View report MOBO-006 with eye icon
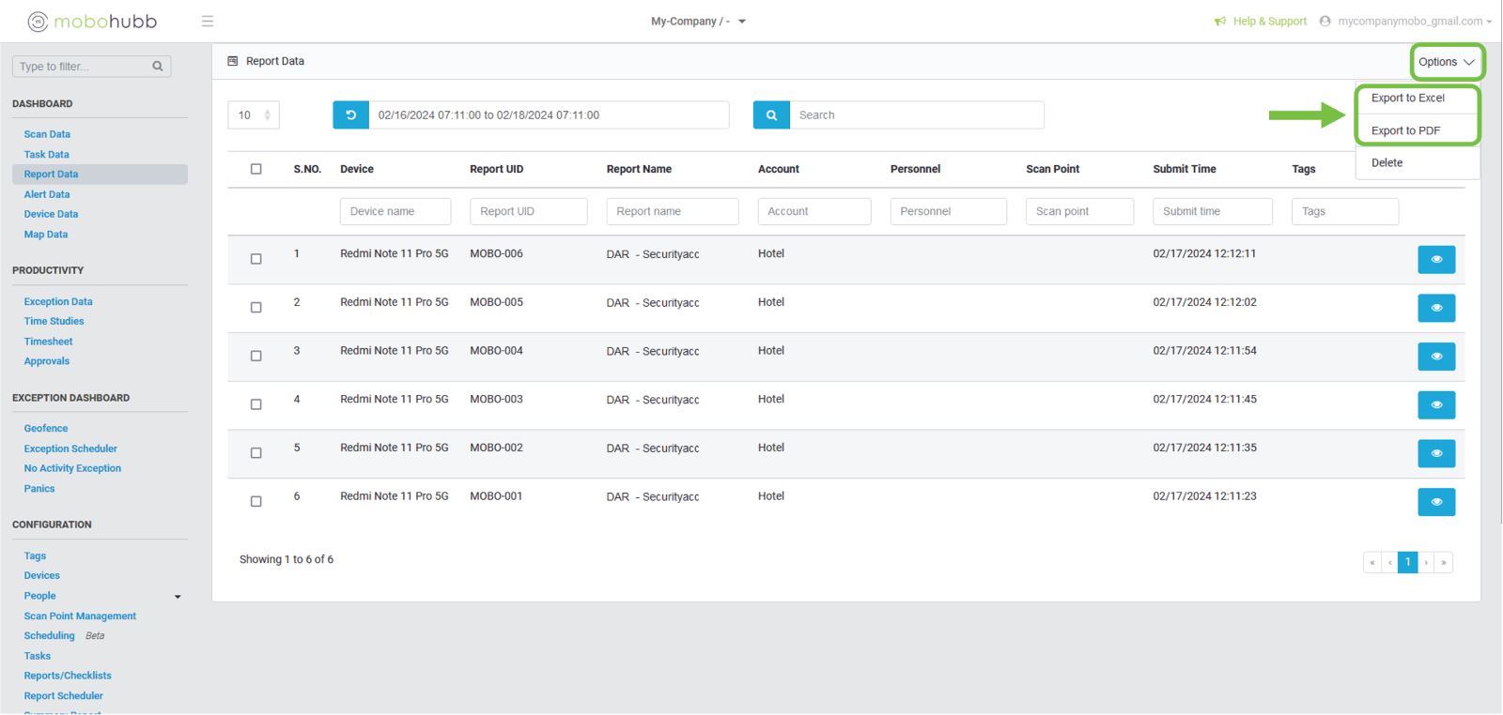The height and width of the screenshot is (715, 1503). pos(1435,260)
